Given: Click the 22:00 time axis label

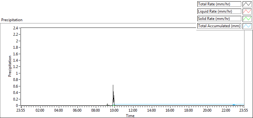Looking at the screenshot, I should pos(226,111).
